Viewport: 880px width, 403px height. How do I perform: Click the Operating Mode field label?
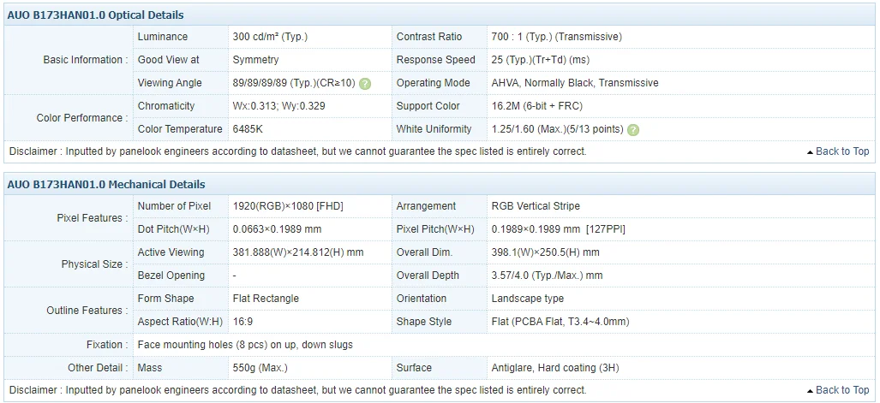coord(433,83)
